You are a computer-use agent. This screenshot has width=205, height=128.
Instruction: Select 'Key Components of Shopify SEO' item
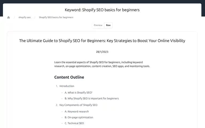(78, 105)
